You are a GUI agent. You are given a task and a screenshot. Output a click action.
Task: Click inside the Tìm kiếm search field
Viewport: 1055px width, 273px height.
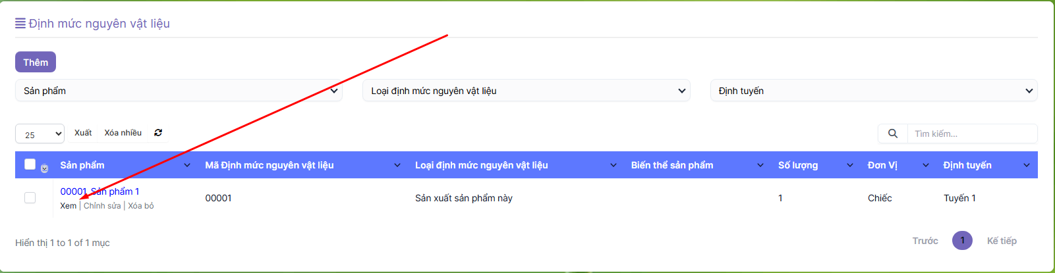[971, 134]
